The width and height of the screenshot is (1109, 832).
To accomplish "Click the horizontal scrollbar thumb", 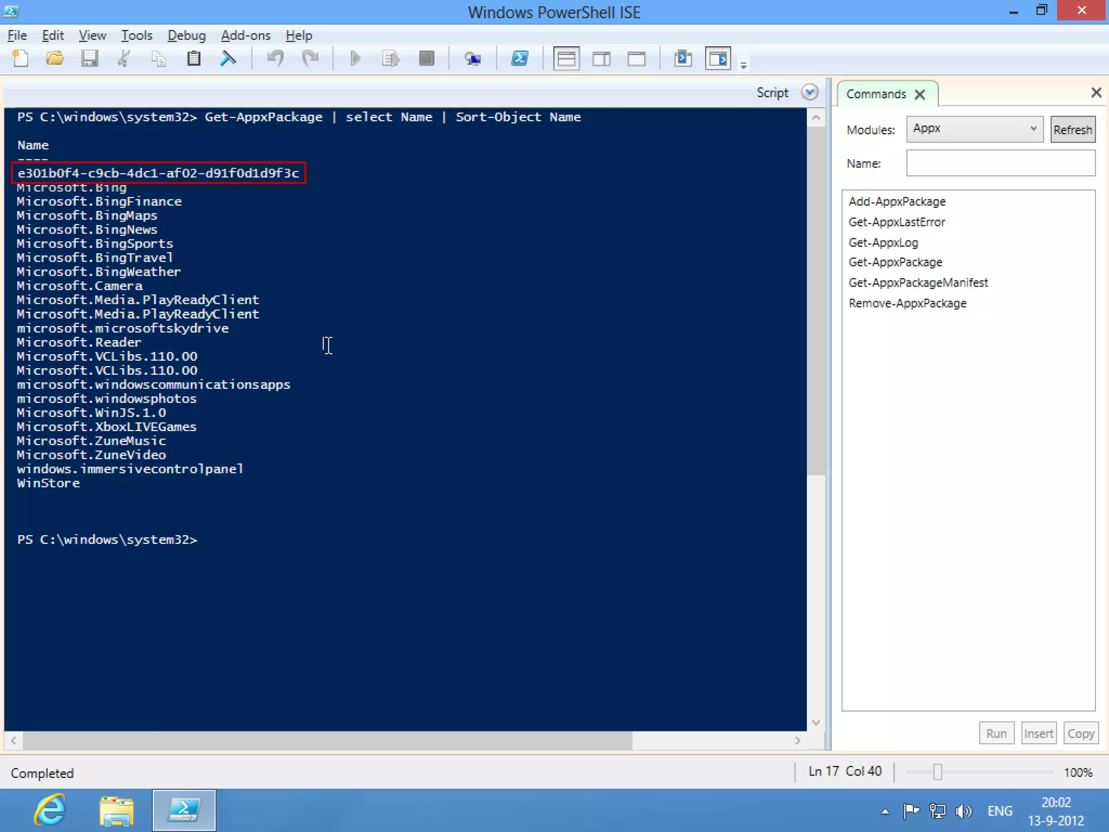I will [x=328, y=740].
